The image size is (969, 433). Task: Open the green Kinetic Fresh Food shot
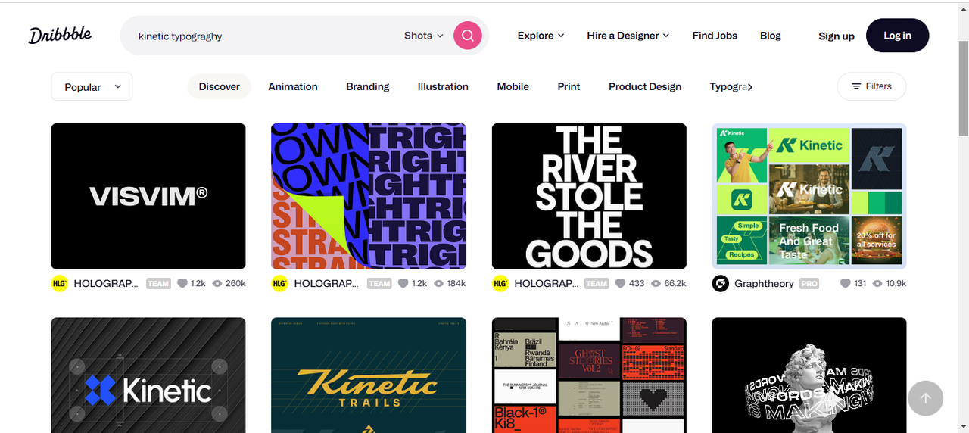[809, 196]
